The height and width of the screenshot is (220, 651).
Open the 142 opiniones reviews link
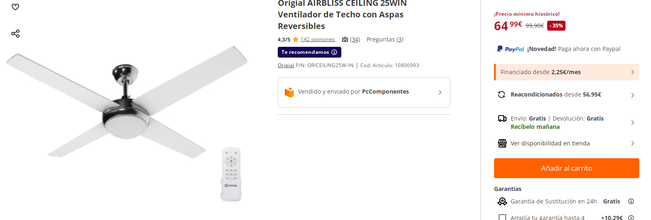pos(318,39)
